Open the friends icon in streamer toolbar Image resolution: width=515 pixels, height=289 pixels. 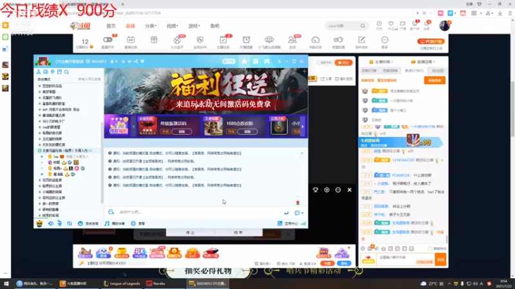click(292, 40)
